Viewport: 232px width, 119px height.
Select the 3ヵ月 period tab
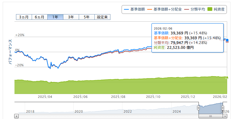tap(24, 17)
